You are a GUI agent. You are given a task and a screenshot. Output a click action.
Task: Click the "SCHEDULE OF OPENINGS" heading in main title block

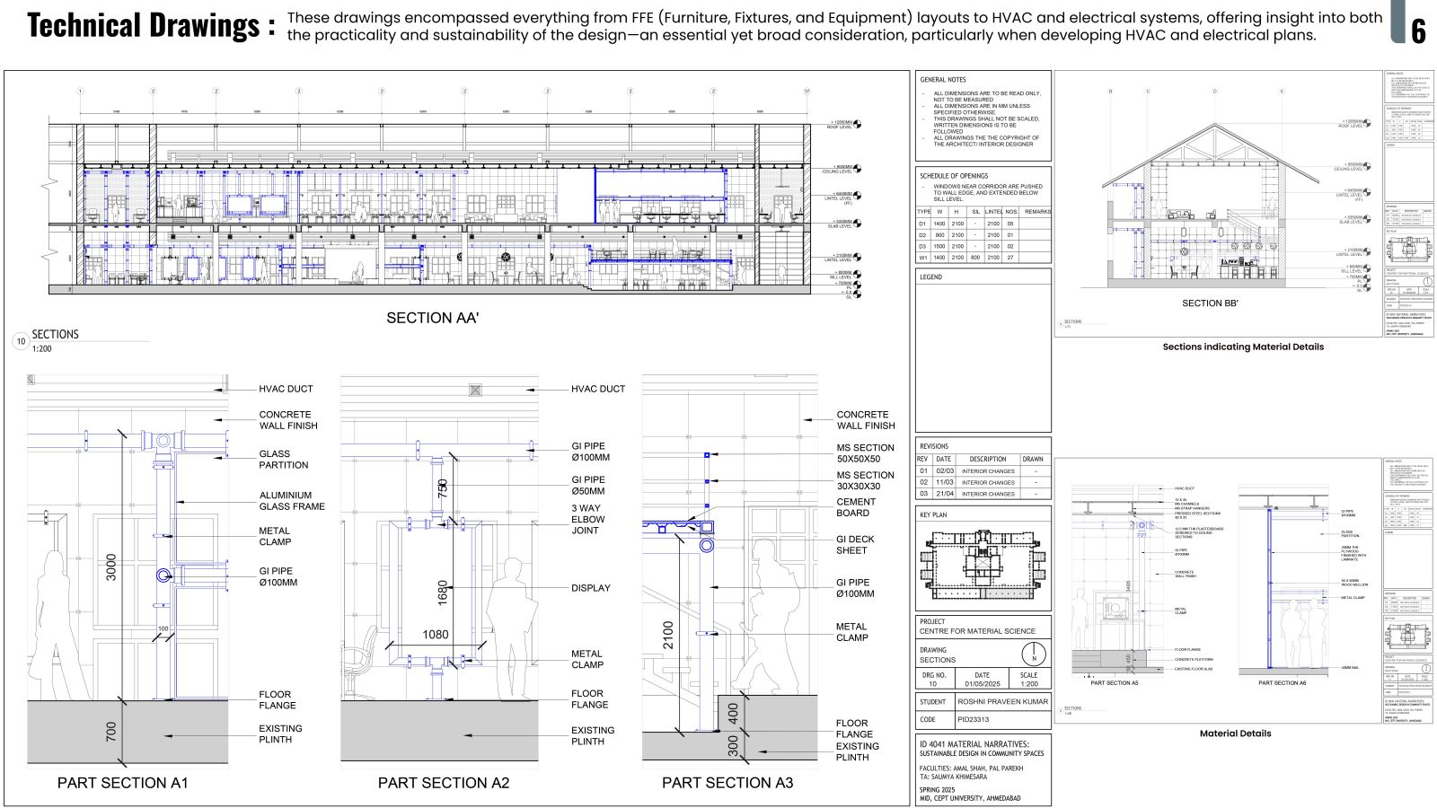point(954,176)
